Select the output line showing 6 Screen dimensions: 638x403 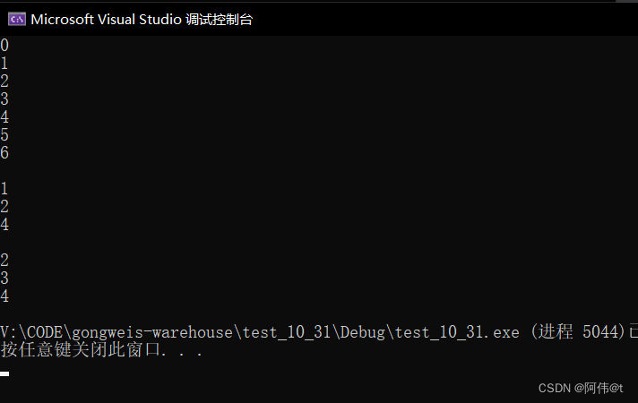[4, 152]
